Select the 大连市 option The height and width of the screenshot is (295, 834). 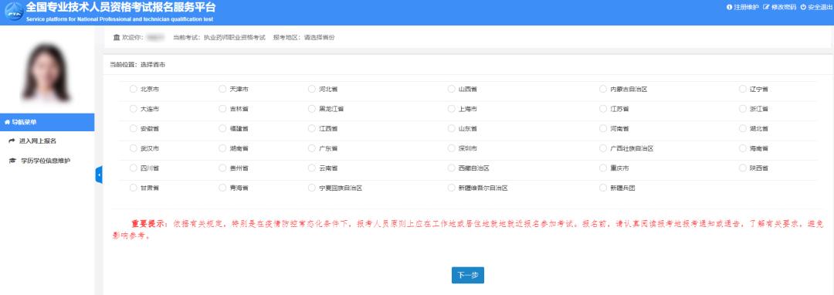tap(133, 108)
